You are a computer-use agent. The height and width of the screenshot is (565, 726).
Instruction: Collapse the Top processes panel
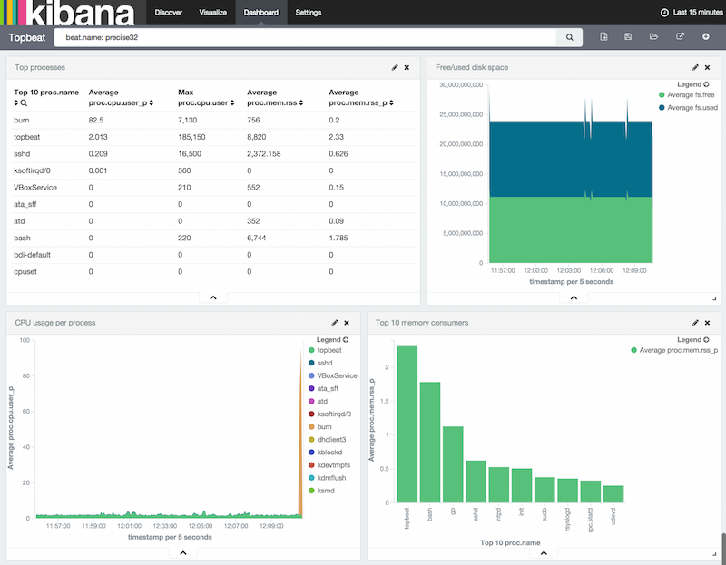point(212,297)
